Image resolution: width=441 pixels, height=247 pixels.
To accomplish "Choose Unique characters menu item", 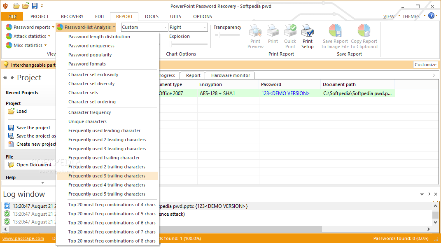I will [107, 121].
